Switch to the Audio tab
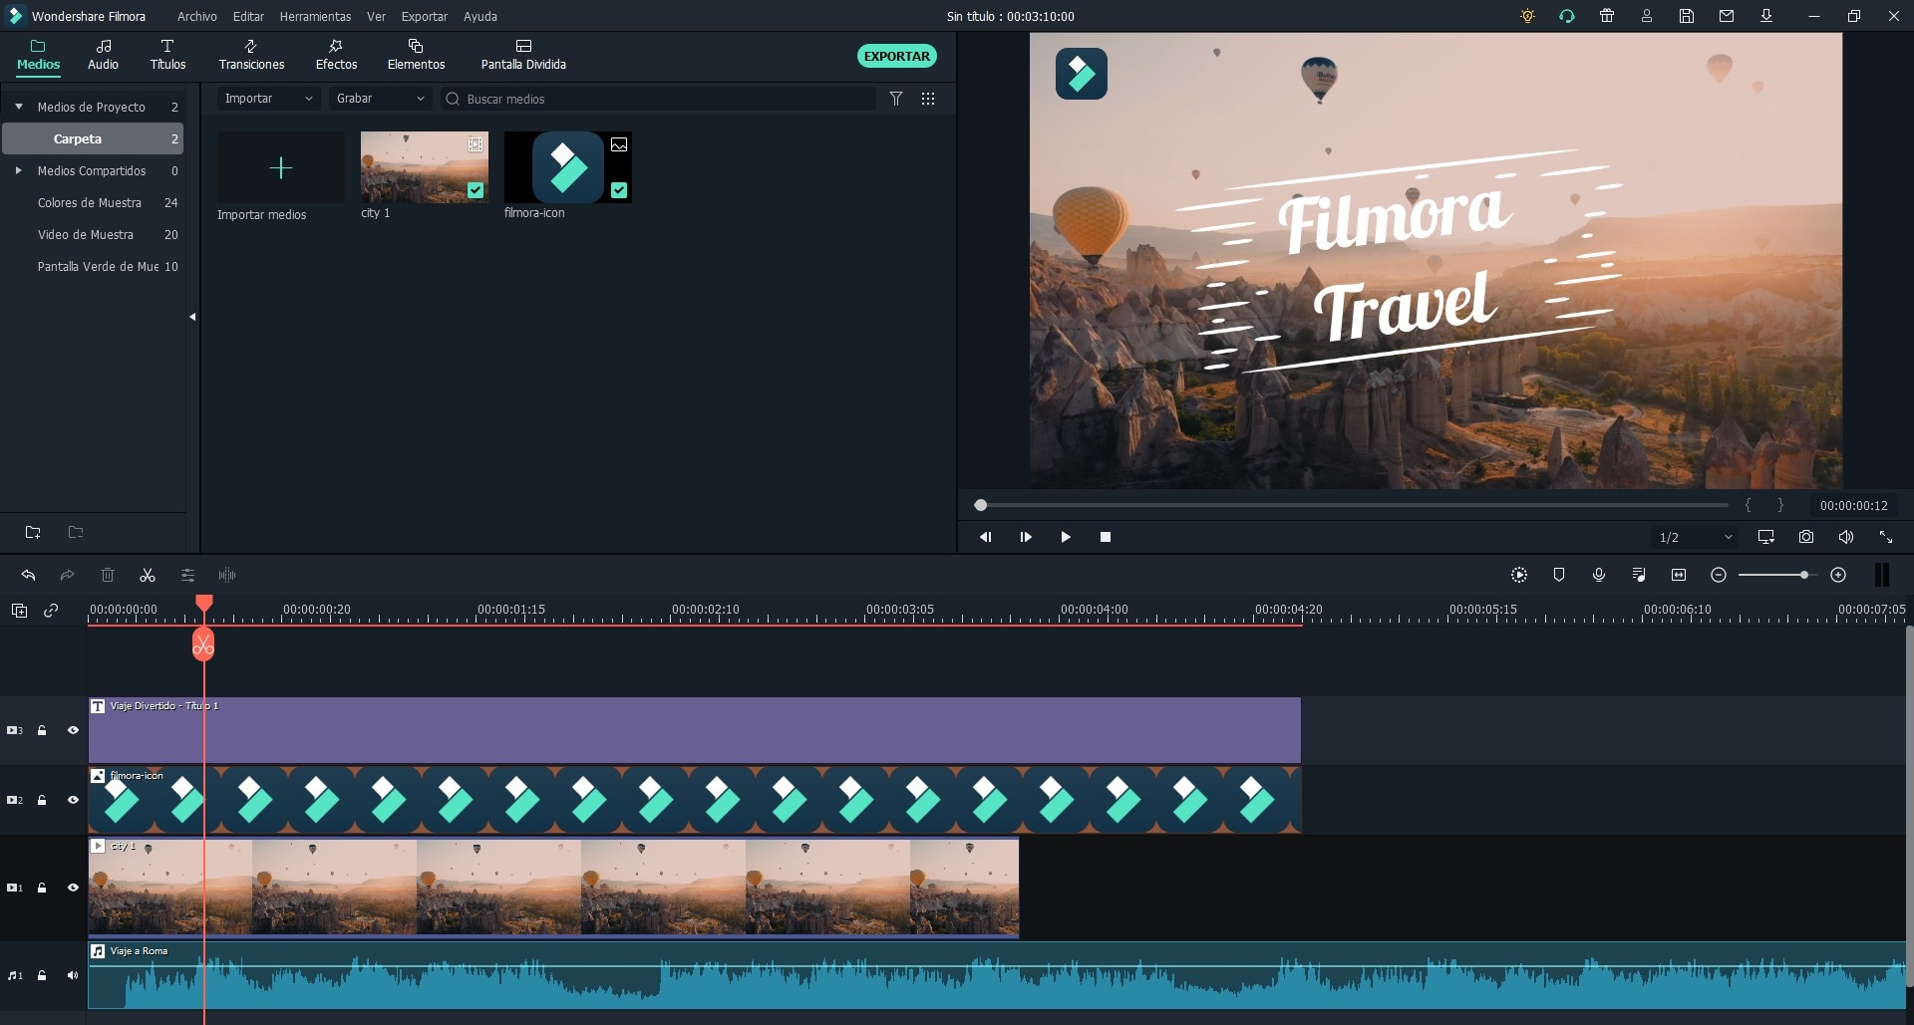Image resolution: width=1914 pixels, height=1025 pixels. [103, 55]
